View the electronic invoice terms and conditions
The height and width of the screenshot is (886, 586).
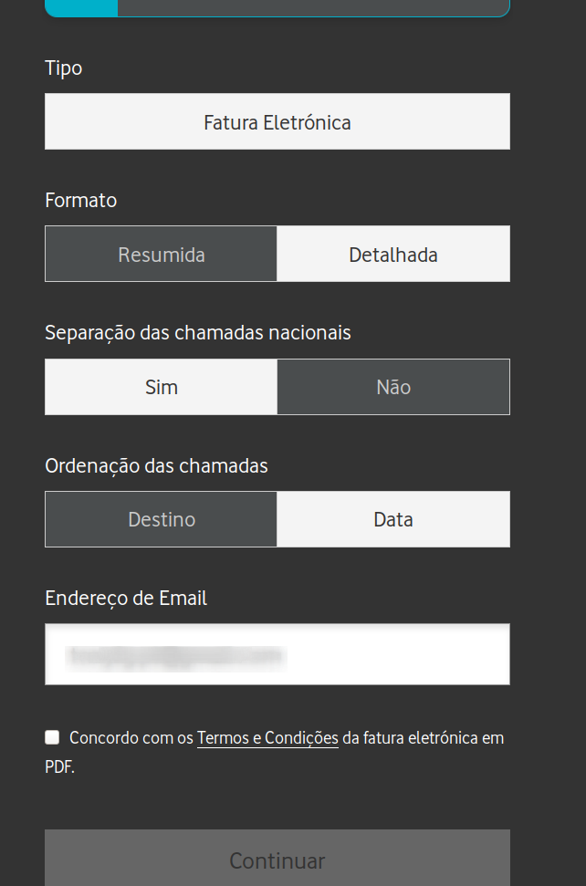267,737
